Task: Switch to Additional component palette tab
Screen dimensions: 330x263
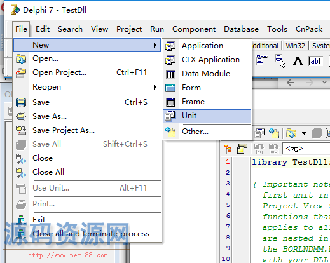Action: (265, 46)
